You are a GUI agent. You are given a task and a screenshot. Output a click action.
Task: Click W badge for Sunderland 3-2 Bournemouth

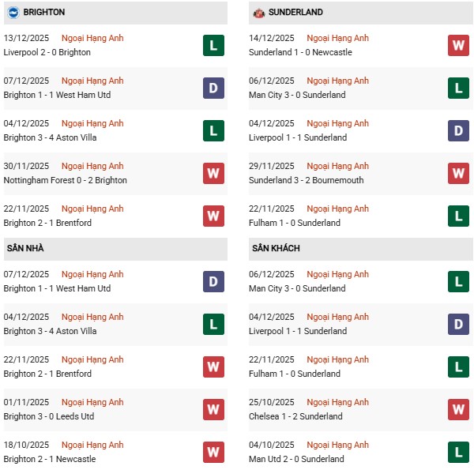[458, 173]
